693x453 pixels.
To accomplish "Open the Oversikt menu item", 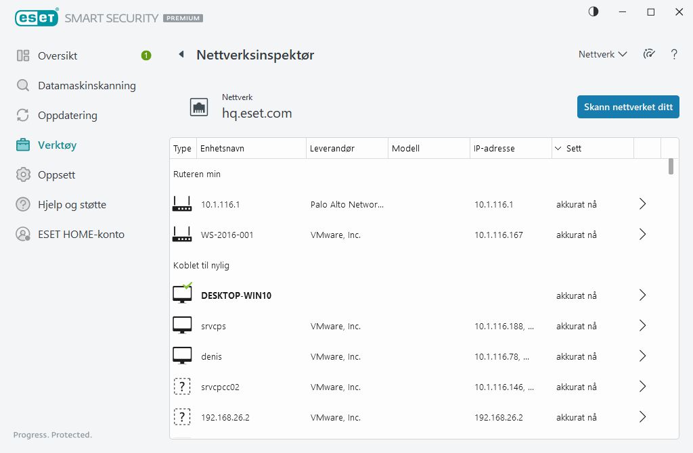I will coord(58,55).
